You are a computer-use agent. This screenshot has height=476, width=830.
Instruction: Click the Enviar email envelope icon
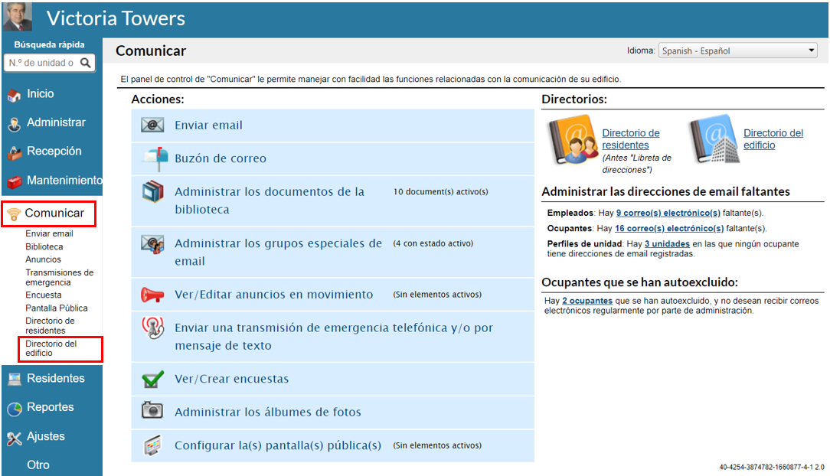coord(152,125)
